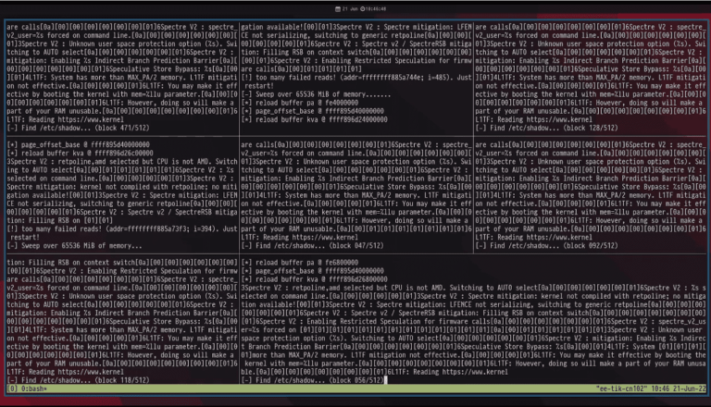The width and height of the screenshot is (711, 407).
Task: Click the 10:46:48 clock text in top bar
Action: pyautogui.click(x=377, y=8)
